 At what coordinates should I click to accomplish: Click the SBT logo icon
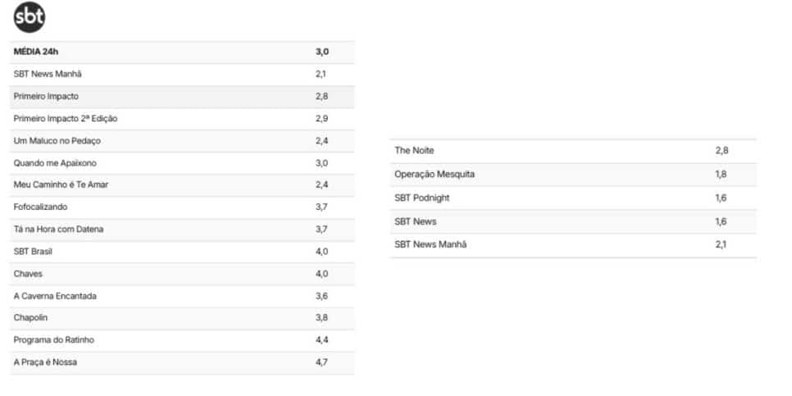point(30,17)
